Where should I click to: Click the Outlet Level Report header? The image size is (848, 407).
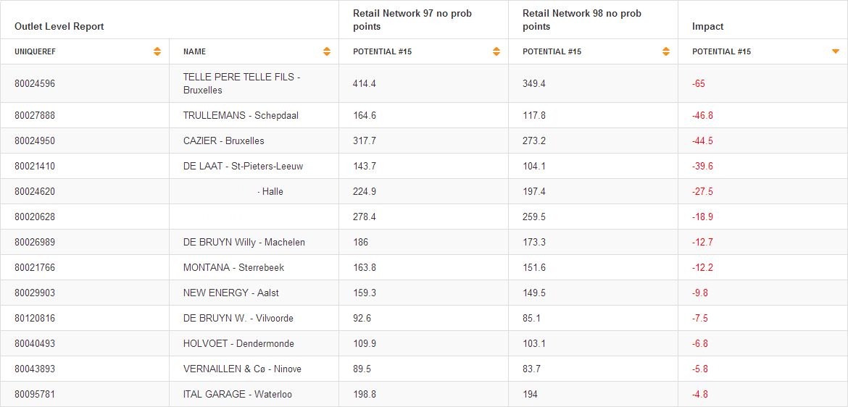(x=59, y=27)
